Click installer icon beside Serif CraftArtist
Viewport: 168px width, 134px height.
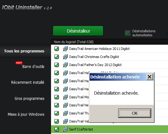click(x=65, y=129)
